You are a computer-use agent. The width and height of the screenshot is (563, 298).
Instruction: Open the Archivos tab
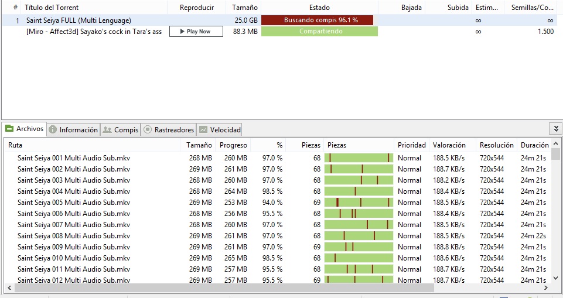click(x=25, y=129)
